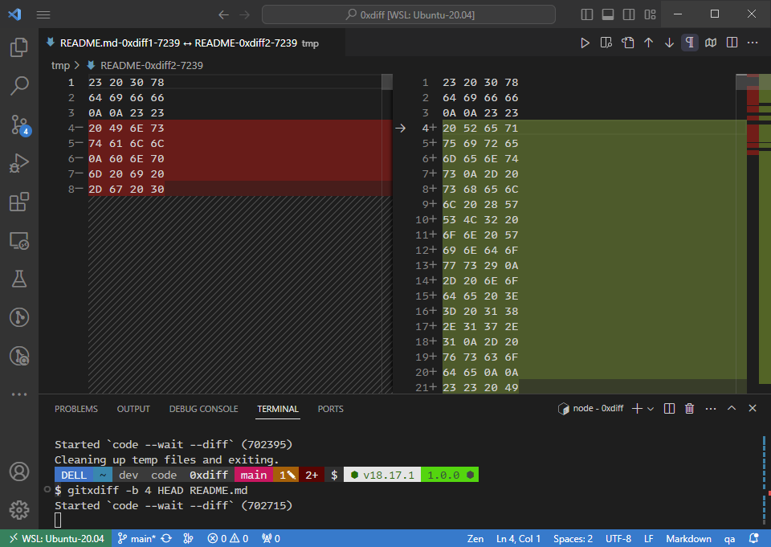Revert the change block with arrow
Screen dimensions: 771x547
[400, 128]
